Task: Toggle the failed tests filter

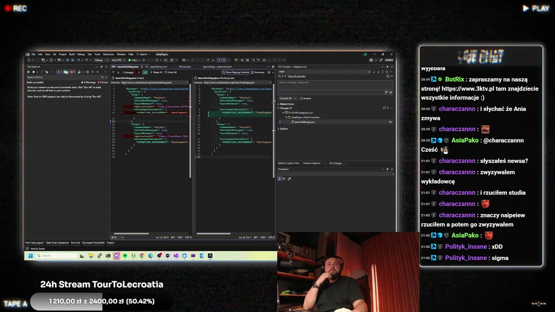Action: pyautogui.click(x=72, y=72)
